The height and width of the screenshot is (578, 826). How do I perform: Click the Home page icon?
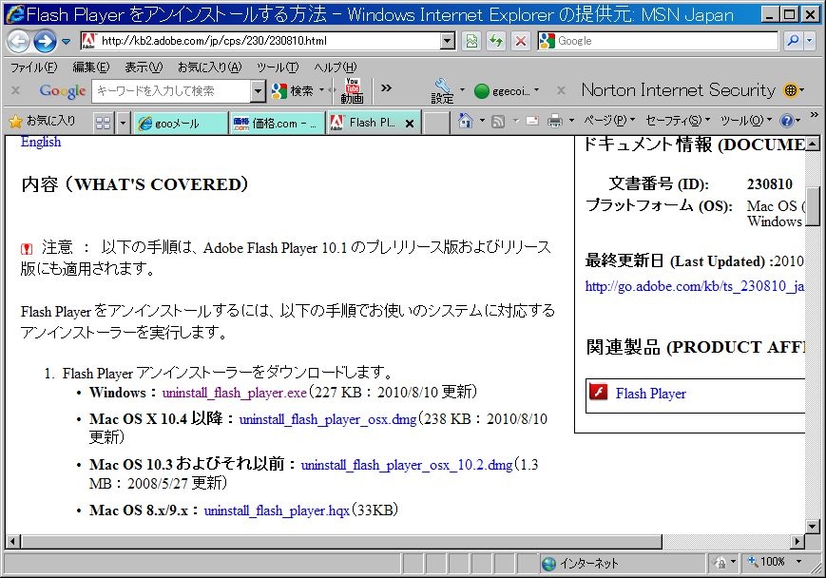466,121
